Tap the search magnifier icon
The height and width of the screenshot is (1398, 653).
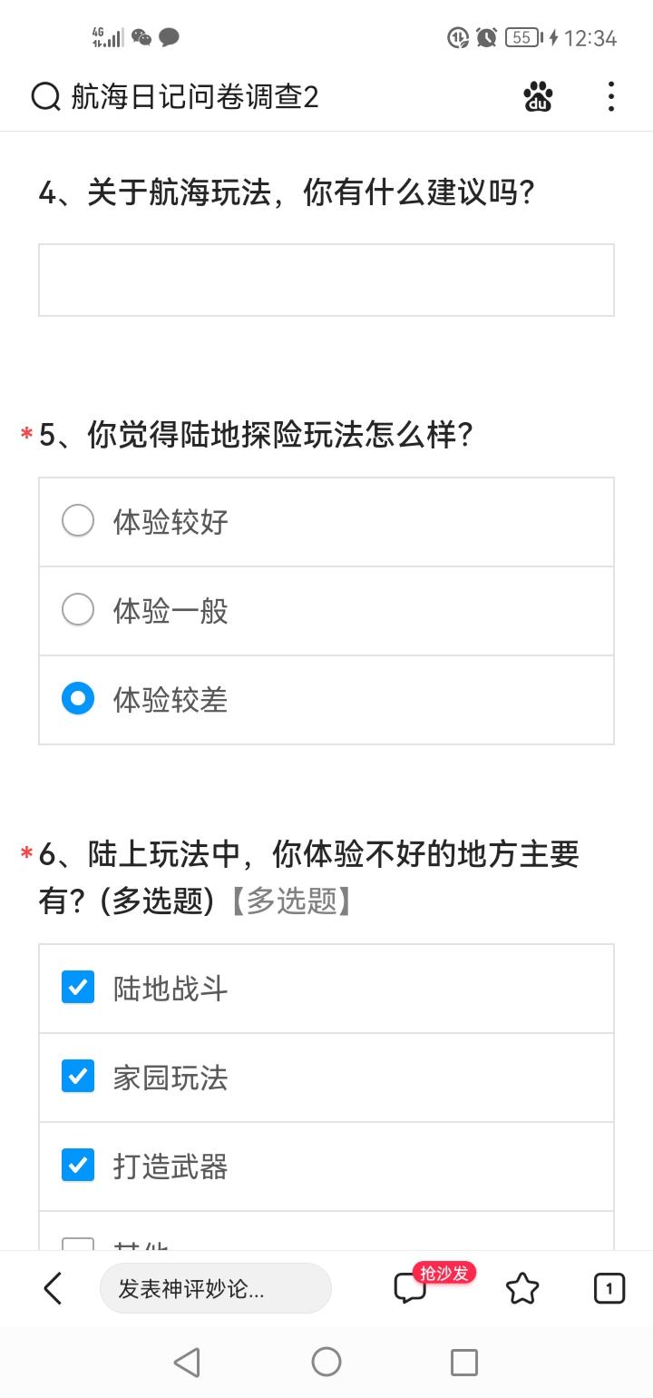[45, 96]
